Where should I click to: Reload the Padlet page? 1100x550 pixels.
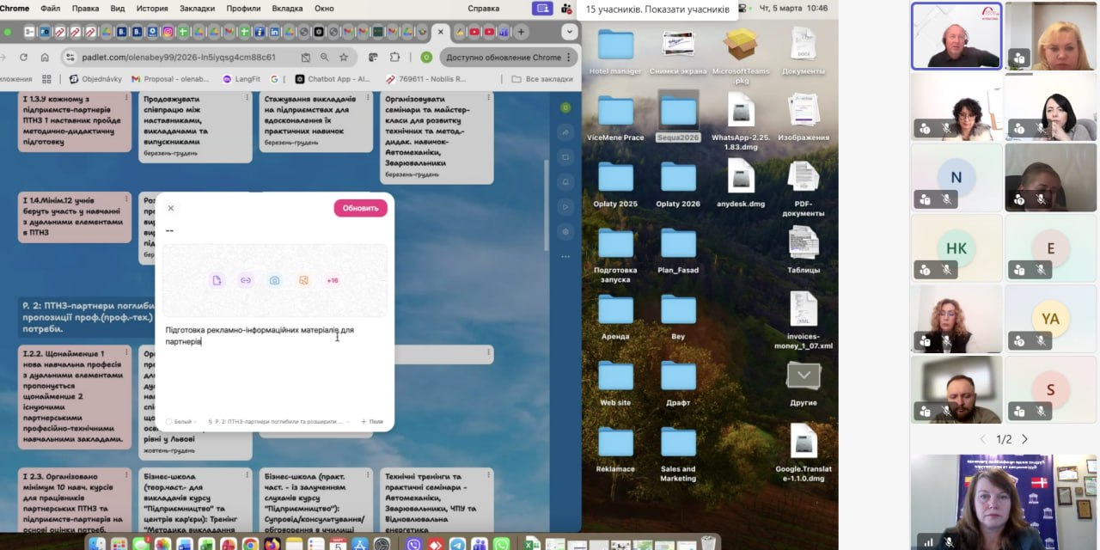tap(22, 58)
